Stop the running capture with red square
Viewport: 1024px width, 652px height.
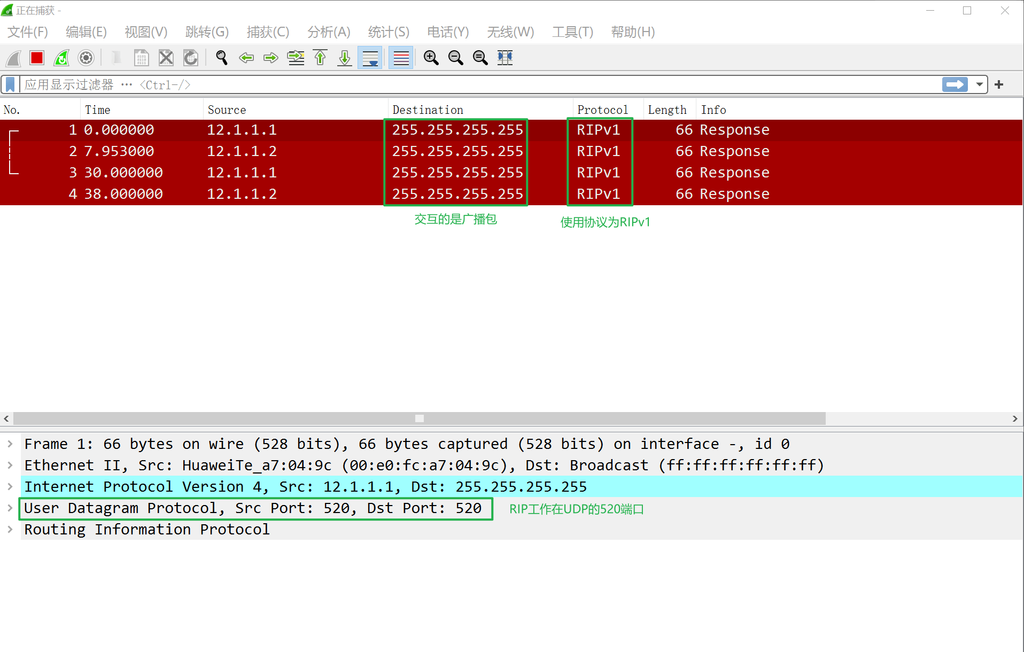coord(37,58)
